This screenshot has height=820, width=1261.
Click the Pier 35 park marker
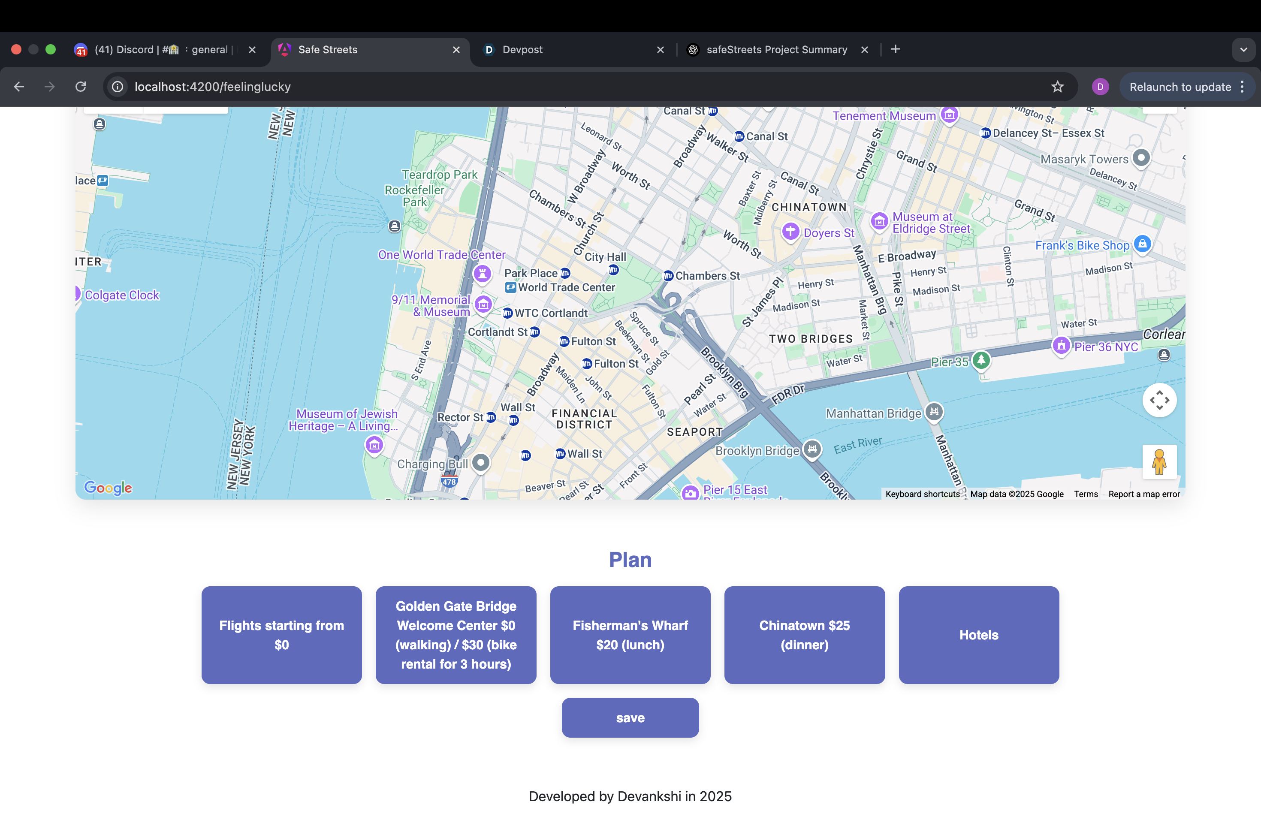(981, 360)
